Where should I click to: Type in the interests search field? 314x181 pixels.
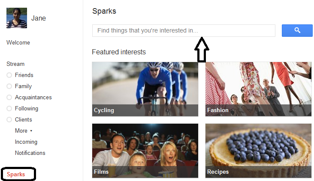click(x=183, y=30)
